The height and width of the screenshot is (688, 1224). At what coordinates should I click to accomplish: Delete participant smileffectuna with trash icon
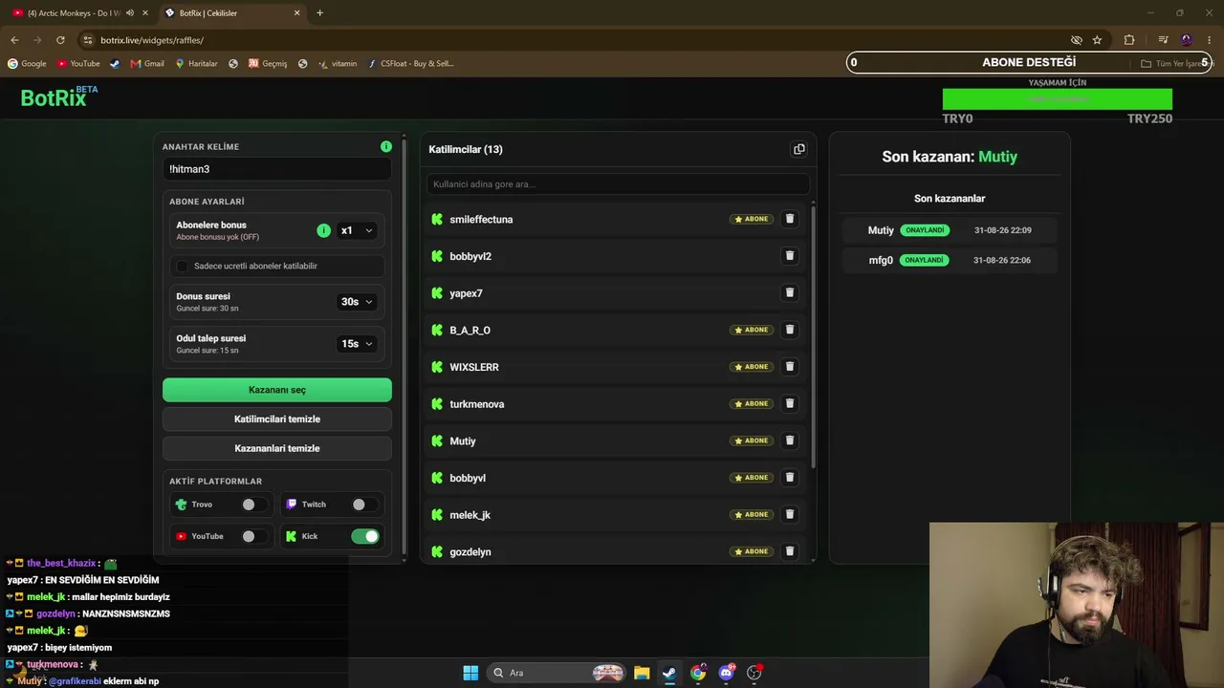(x=790, y=219)
